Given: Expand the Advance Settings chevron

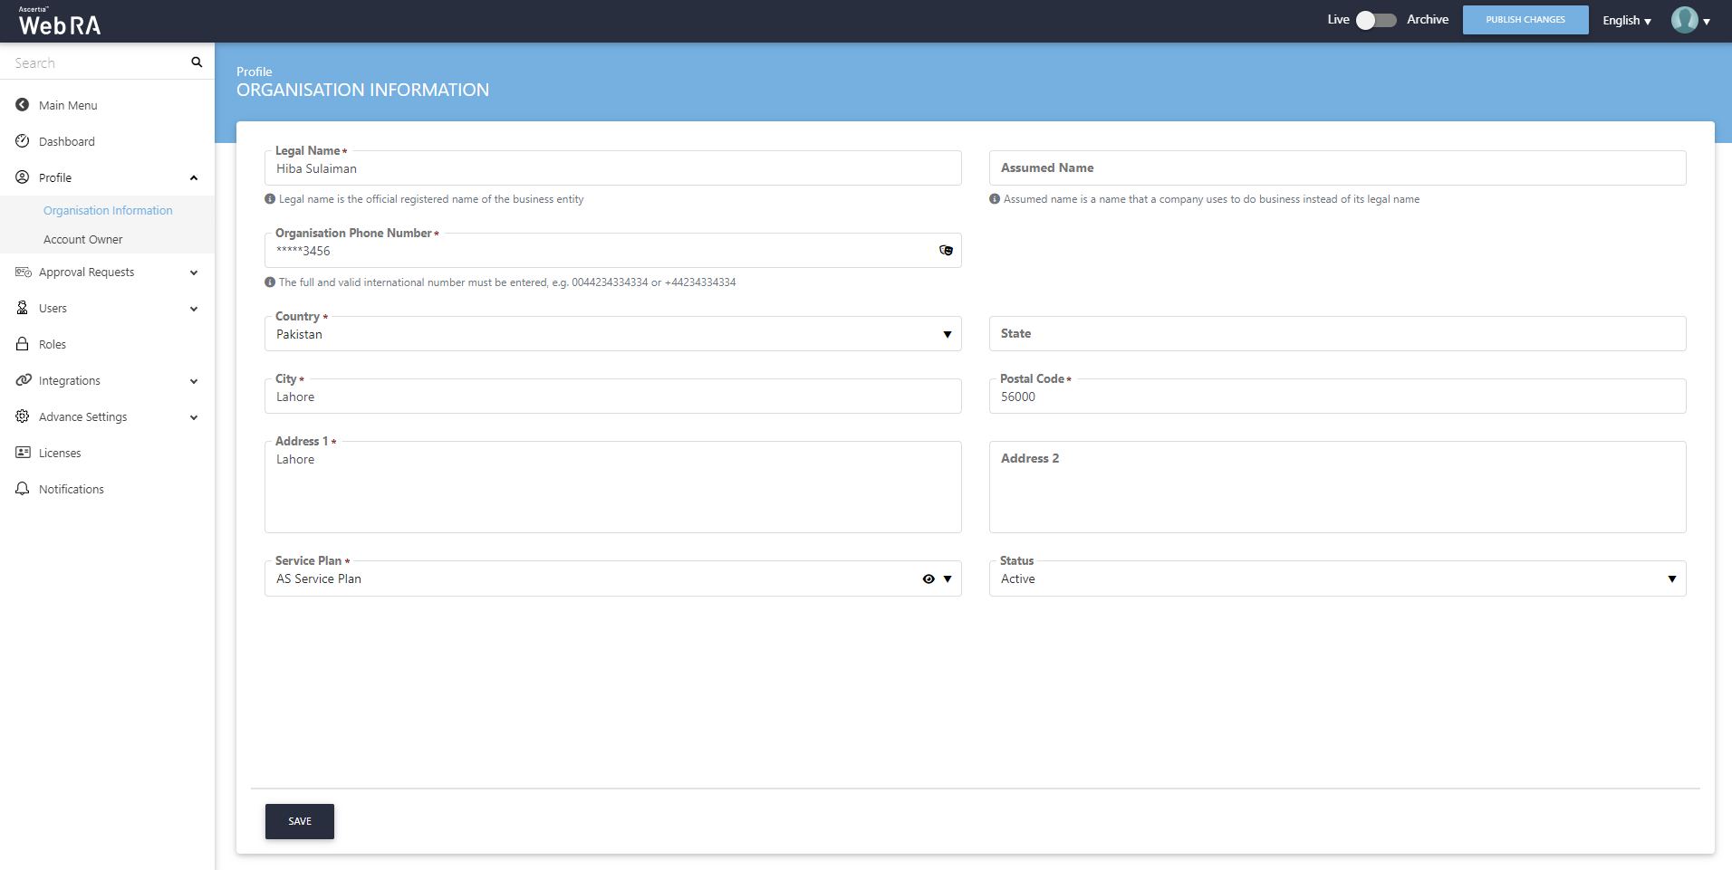Looking at the screenshot, I should pyautogui.click(x=194, y=417).
